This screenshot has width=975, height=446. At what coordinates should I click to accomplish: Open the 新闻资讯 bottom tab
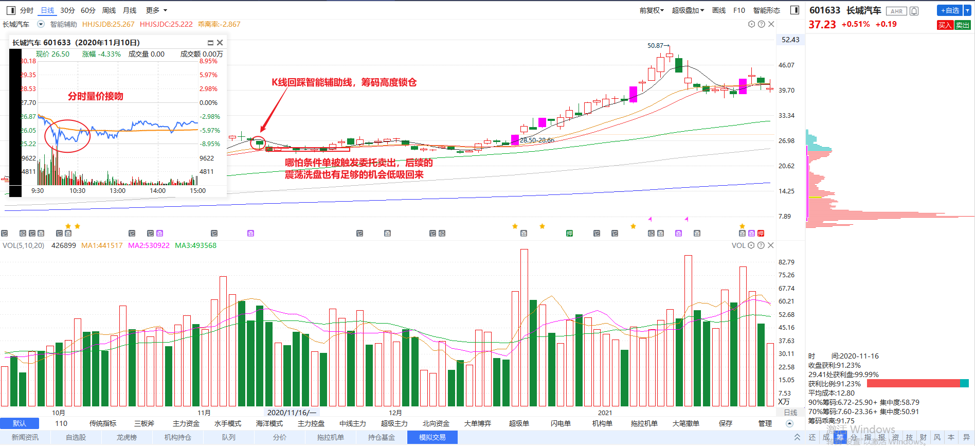[25, 437]
